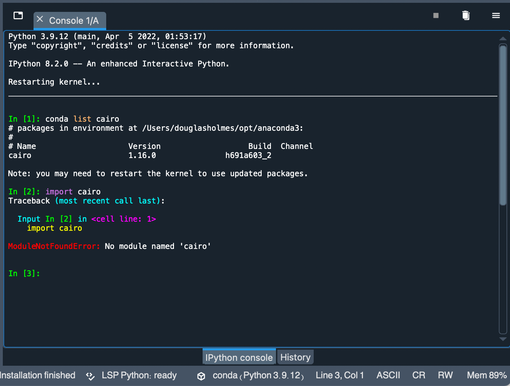Click the interrupt kernel stop button
The width and height of the screenshot is (510, 386).
click(x=436, y=15)
